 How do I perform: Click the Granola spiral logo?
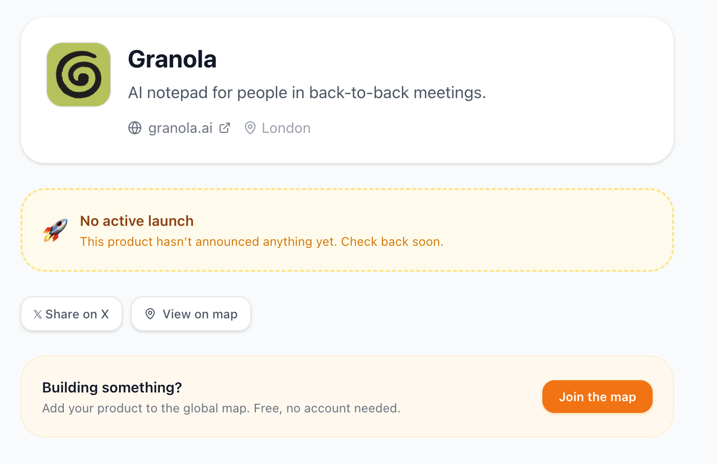tap(79, 75)
